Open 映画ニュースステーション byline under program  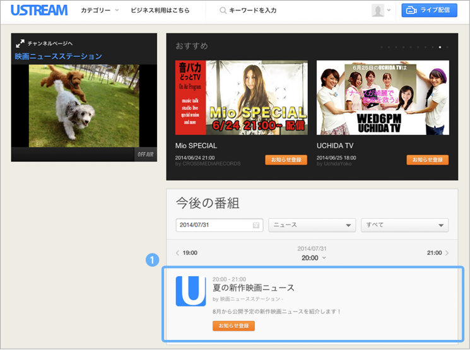(x=250, y=299)
